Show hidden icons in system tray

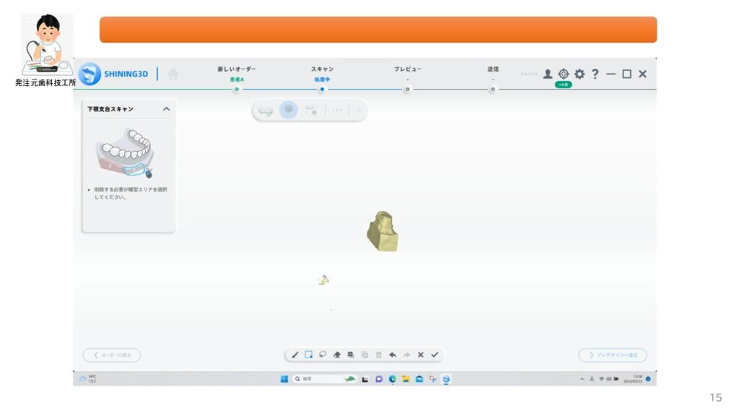tap(582, 379)
